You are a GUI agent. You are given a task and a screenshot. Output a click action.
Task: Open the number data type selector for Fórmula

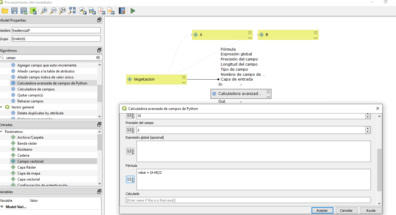coord(130,179)
